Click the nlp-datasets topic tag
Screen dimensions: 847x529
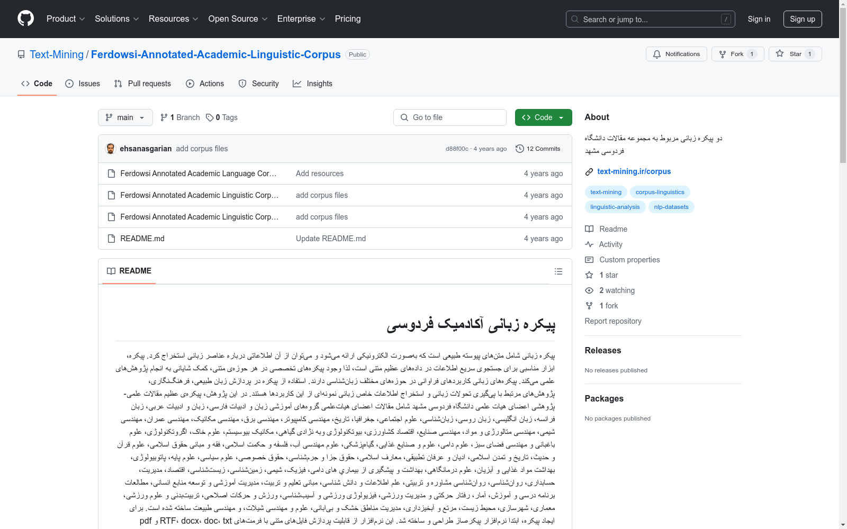[671, 207]
